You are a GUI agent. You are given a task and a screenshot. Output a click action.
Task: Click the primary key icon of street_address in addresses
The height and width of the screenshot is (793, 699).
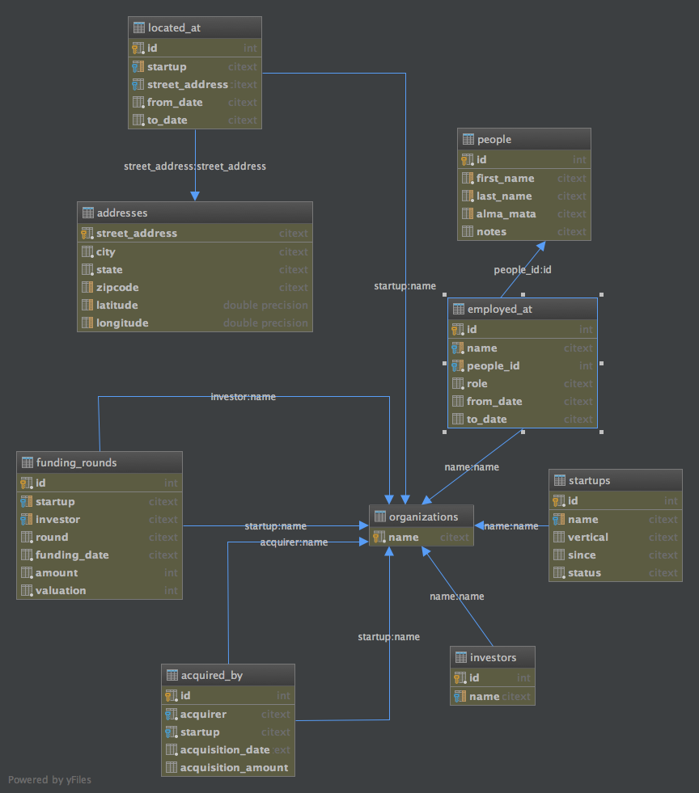click(87, 234)
